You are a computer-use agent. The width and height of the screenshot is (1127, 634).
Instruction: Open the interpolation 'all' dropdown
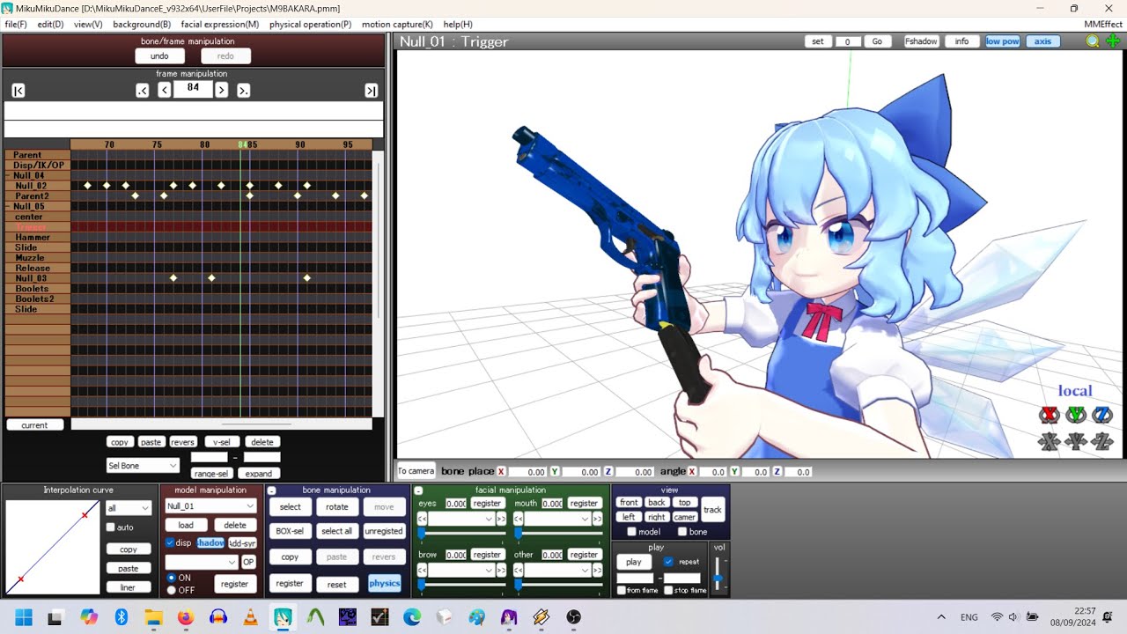[x=129, y=508]
